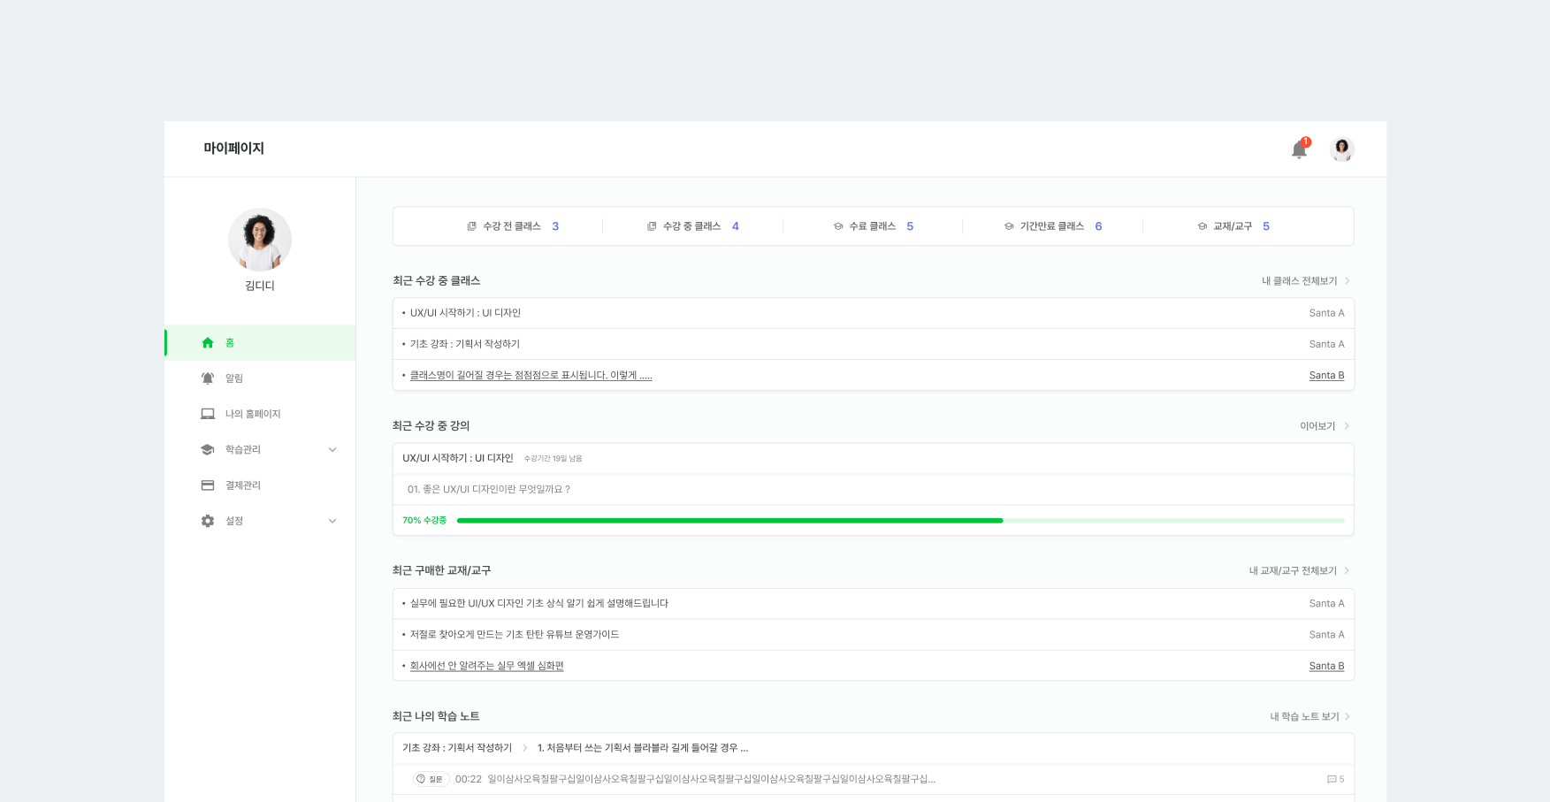Click the card icon for 결제관리

tap(208, 485)
